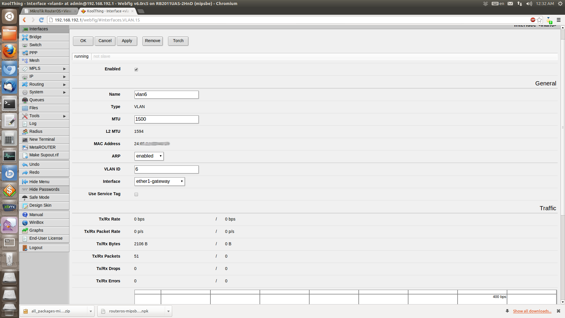Open Terminal from the Ubuntu dock
The width and height of the screenshot is (565, 318).
(9, 104)
